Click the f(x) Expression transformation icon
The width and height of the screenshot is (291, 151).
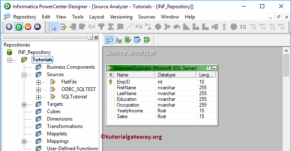(92, 27)
